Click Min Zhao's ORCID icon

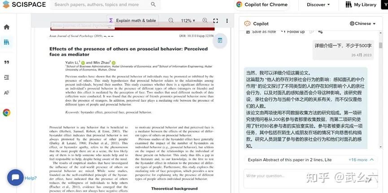click(x=113, y=63)
